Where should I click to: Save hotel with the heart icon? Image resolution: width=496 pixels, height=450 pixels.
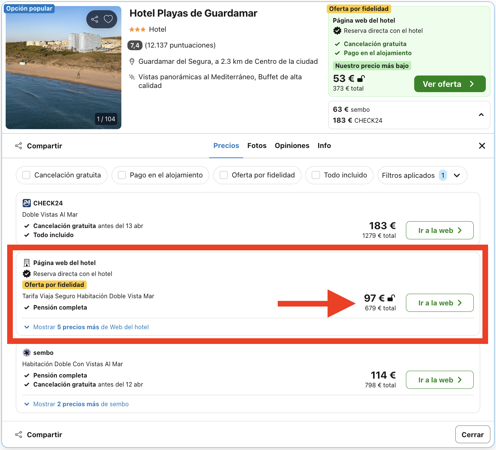pyautogui.click(x=108, y=19)
